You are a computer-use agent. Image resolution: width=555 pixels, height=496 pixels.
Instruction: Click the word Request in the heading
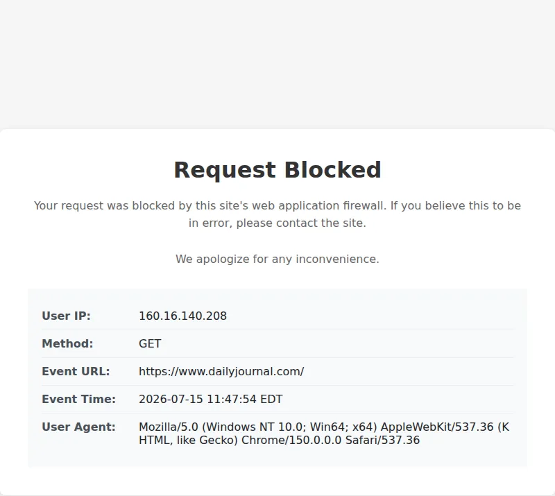pyautogui.click(x=225, y=171)
